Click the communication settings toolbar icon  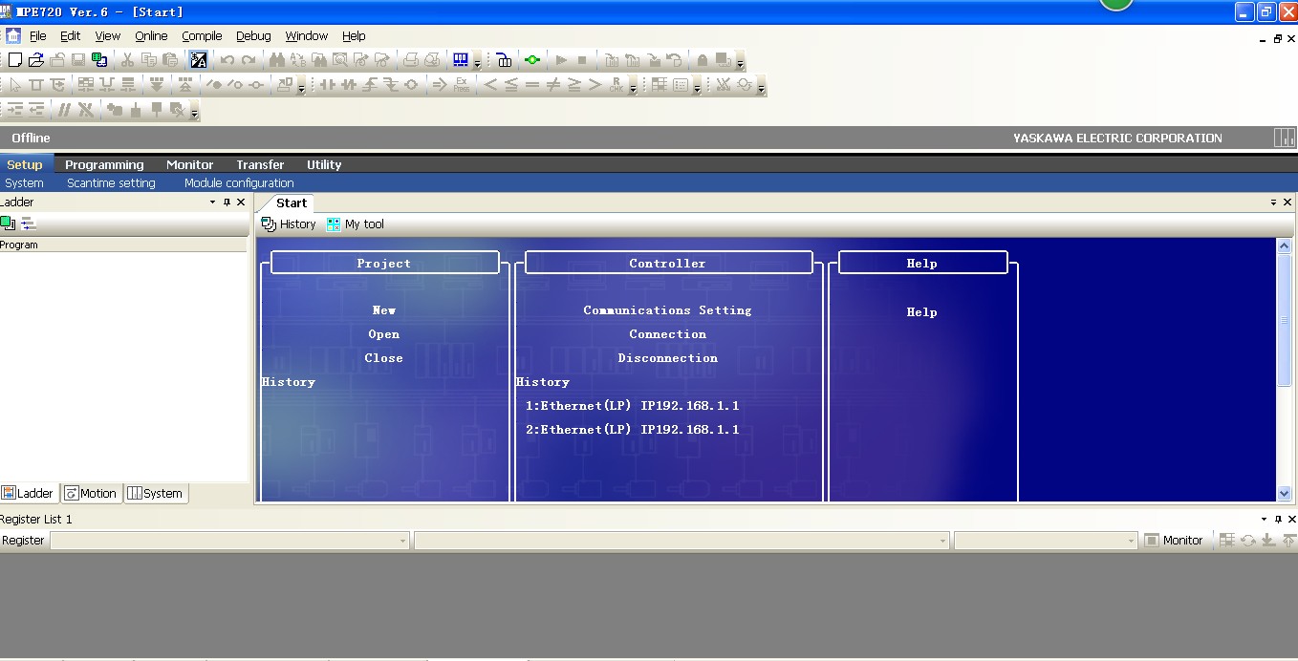pyautogui.click(x=504, y=60)
